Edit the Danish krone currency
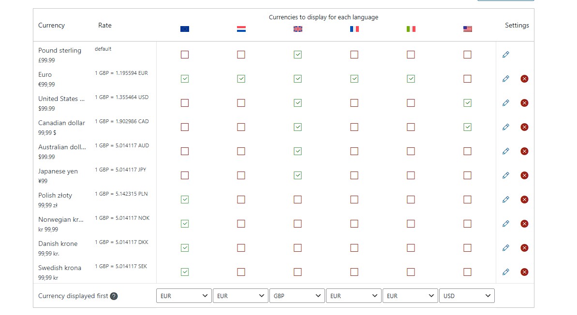 click(x=505, y=248)
